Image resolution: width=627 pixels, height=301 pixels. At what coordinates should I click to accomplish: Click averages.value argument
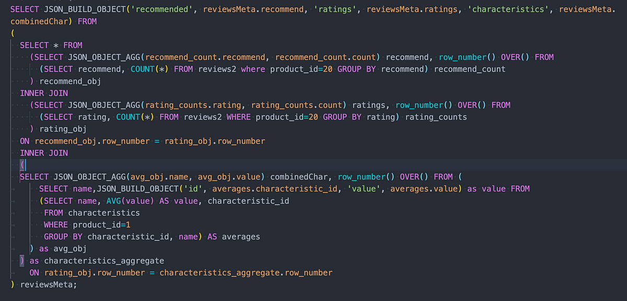tap(423, 189)
